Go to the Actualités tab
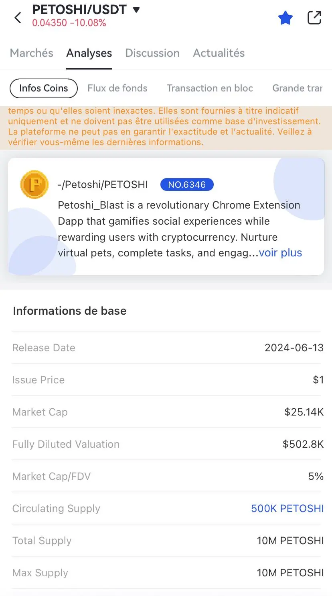This screenshot has width=332, height=596. pyautogui.click(x=219, y=53)
